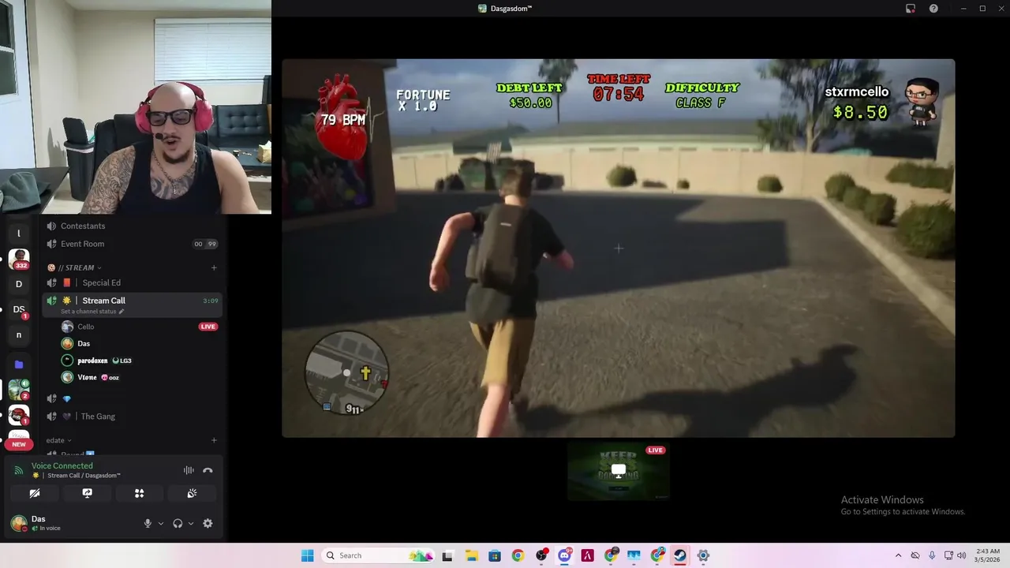1010x568 pixels.
Task: Open the 'DS' server icon
Action: pos(19,309)
